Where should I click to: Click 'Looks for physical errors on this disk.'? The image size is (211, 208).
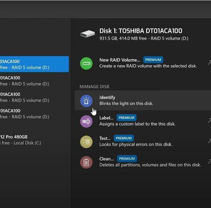(136, 144)
